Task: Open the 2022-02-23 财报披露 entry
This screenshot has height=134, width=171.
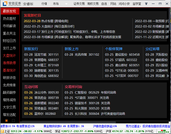Action: tap(152, 32)
